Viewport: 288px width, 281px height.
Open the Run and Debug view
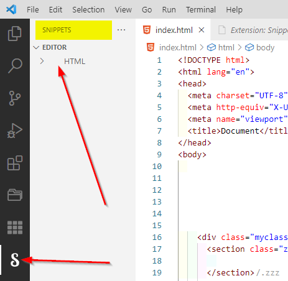[x=15, y=131]
